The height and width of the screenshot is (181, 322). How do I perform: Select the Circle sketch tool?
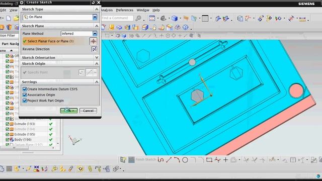tap(185, 160)
